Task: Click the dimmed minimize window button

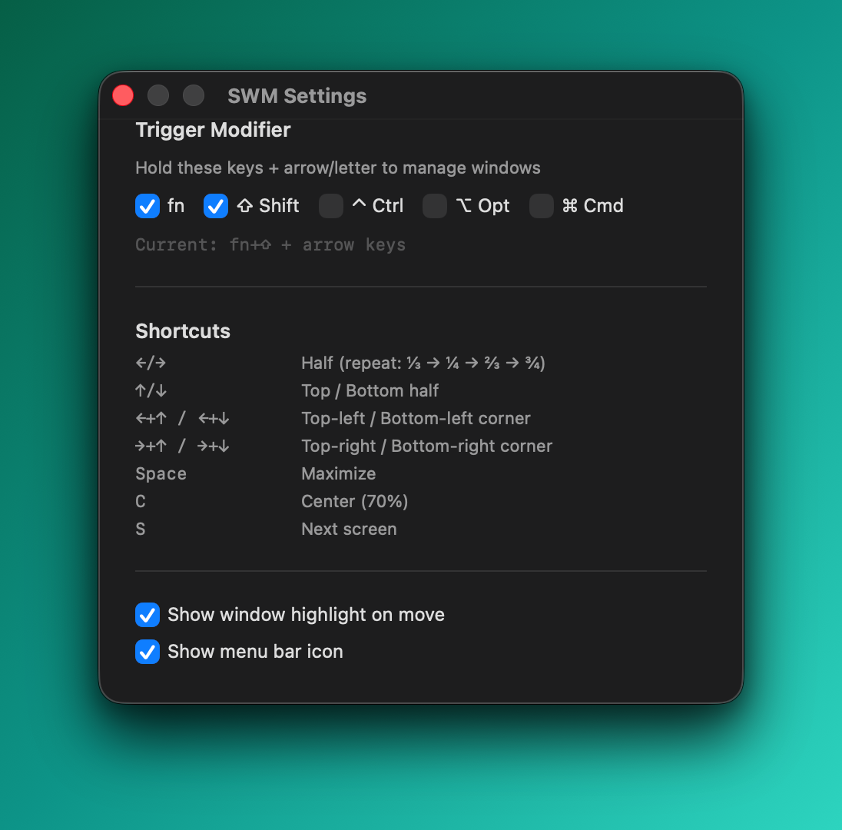Action: click(x=158, y=96)
